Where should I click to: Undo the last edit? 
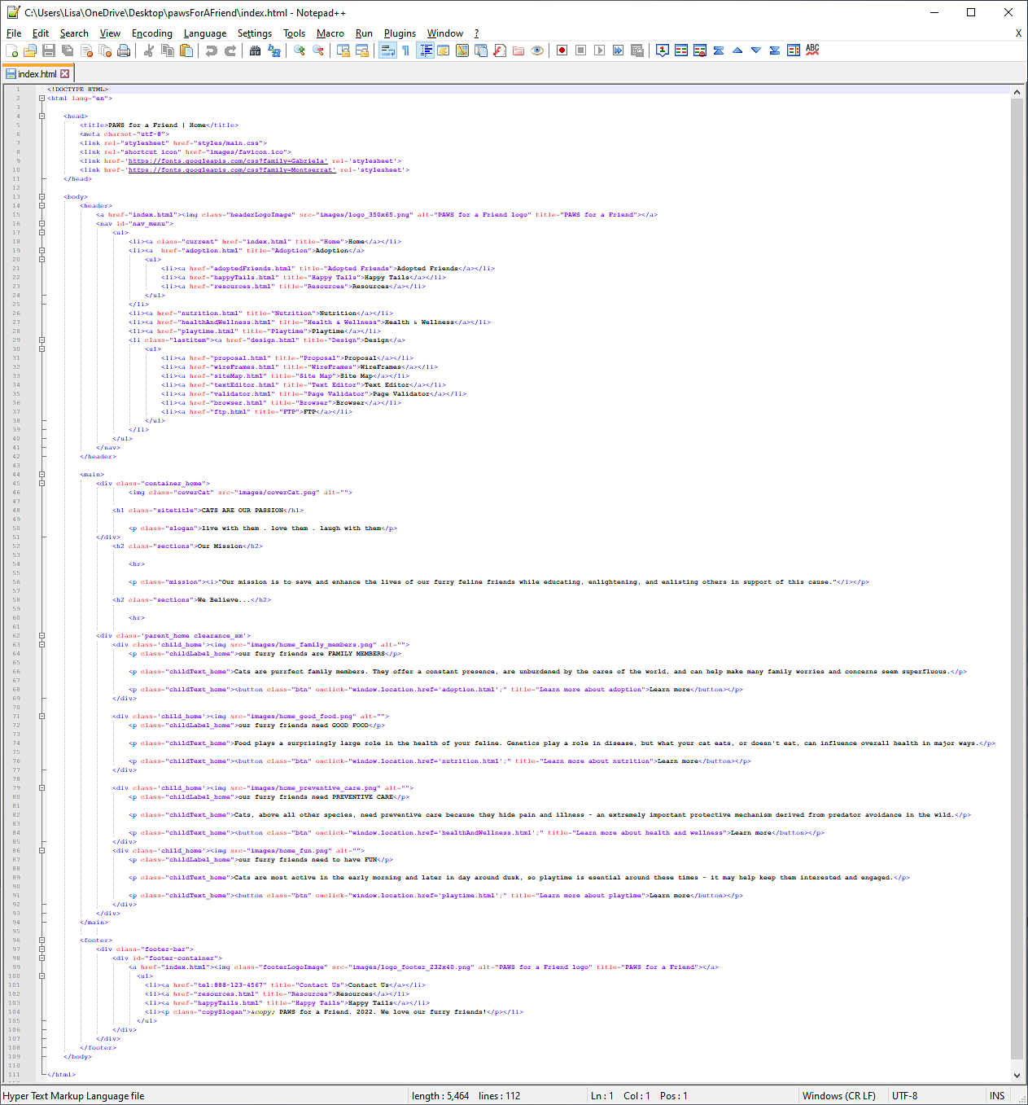coord(210,50)
